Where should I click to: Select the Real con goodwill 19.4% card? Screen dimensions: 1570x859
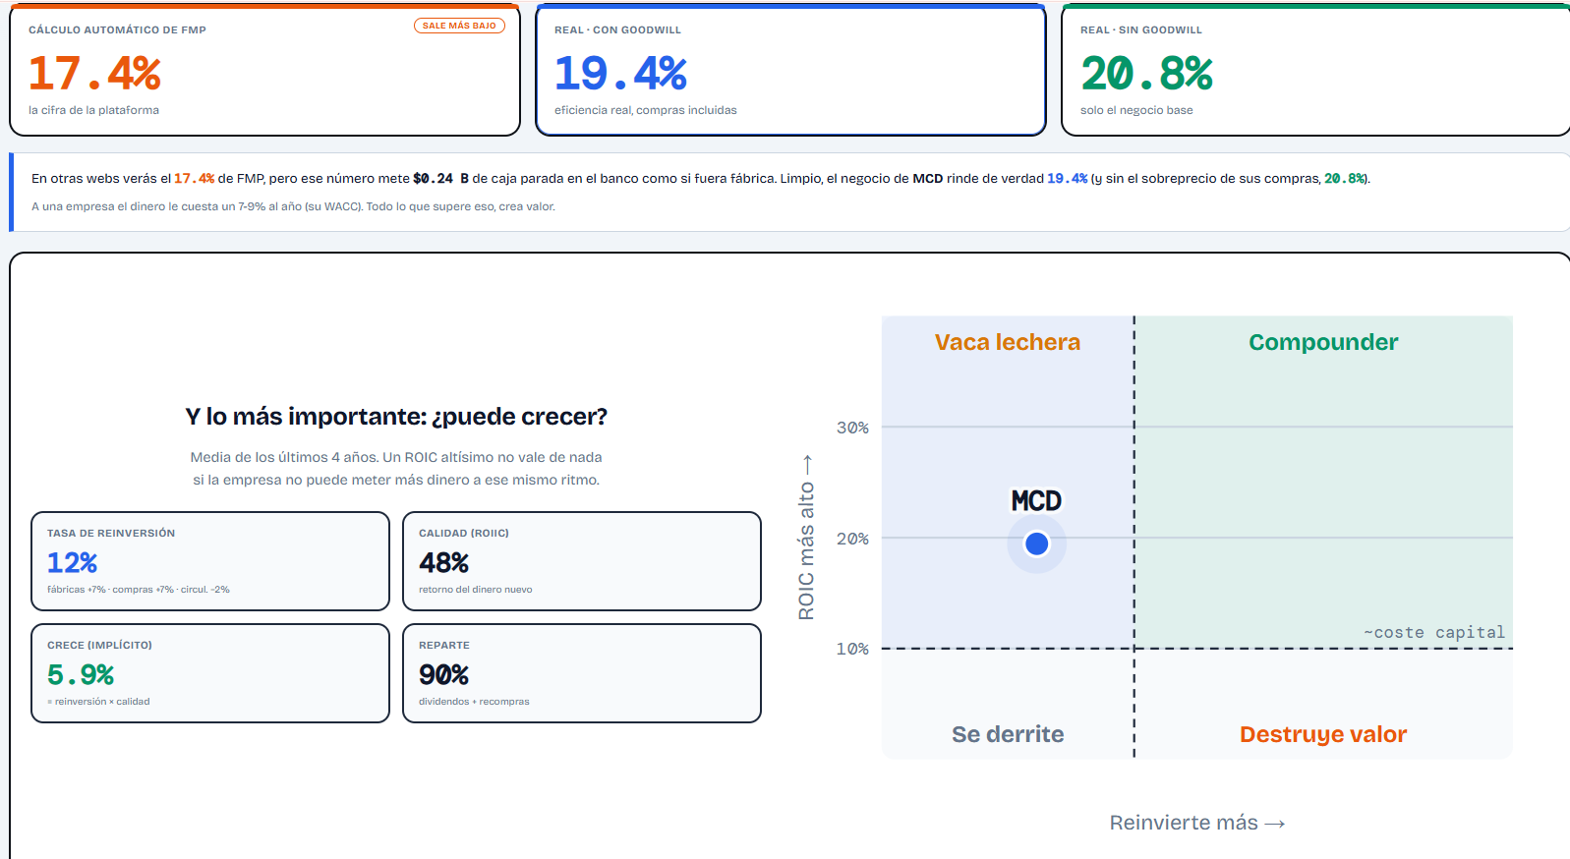(790, 70)
